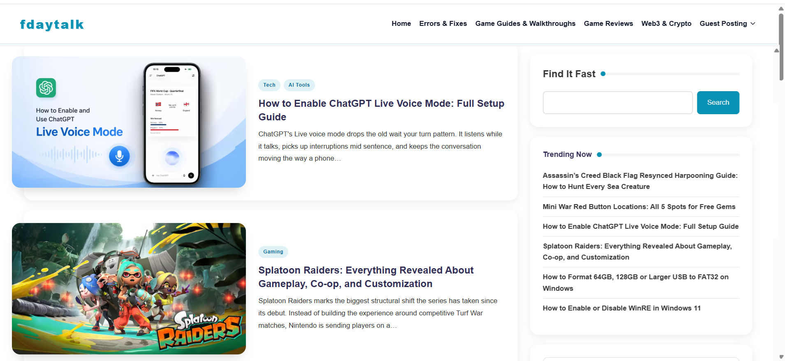
Task: Expand the Guest Posting dropdown chevron
Action: pos(753,23)
